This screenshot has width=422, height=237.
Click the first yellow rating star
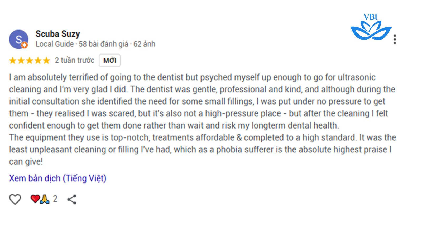[x=13, y=61]
